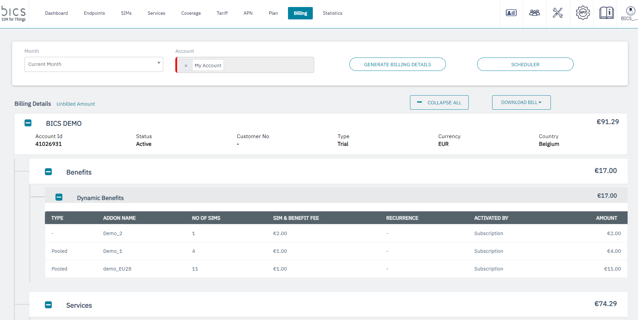Click the BICS SIM for Things logo
Image resolution: width=638 pixels, height=320 pixels.
[14, 14]
